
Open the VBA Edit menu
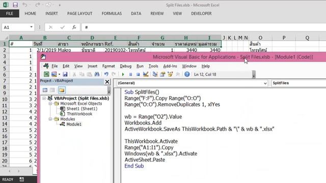coord(66,66)
